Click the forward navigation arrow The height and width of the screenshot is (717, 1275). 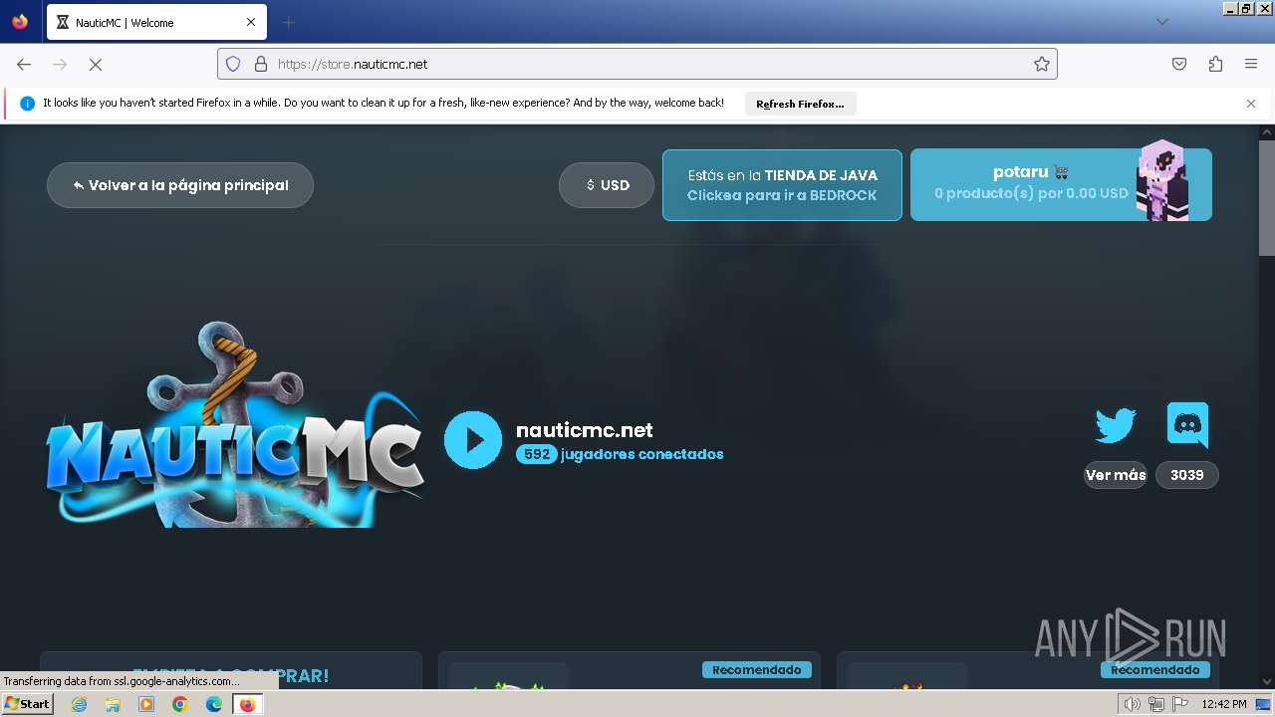pos(60,64)
